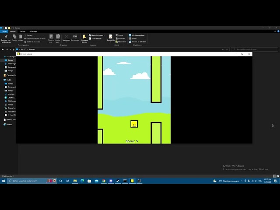Select Objets 3D under Ce PC
The height and width of the screenshot is (210, 280).
[10, 98]
